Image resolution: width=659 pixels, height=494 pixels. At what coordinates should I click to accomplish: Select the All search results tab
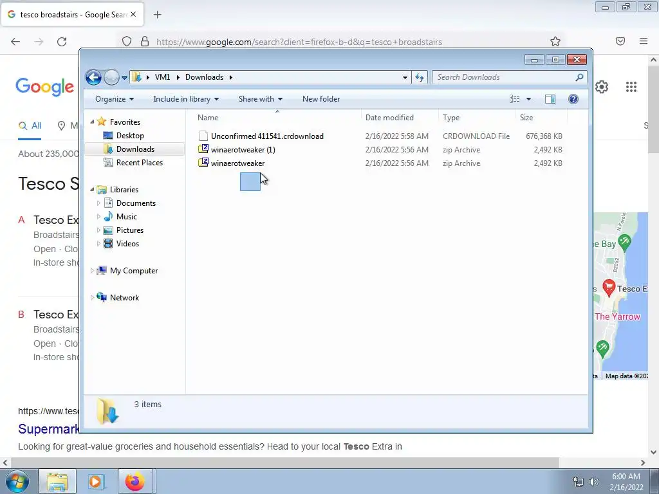click(30, 125)
